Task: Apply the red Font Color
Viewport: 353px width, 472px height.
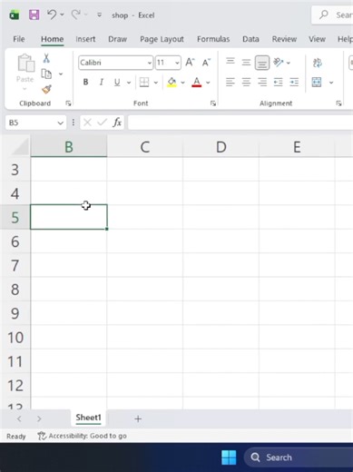Action: tap(197, 82)
